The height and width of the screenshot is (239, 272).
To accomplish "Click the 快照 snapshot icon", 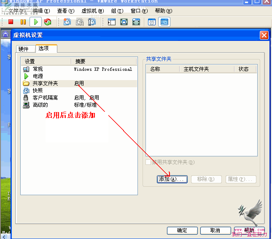I will pos(26,90).
